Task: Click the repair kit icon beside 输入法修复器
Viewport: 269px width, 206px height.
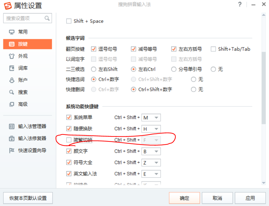Action: tap(12, 139)
